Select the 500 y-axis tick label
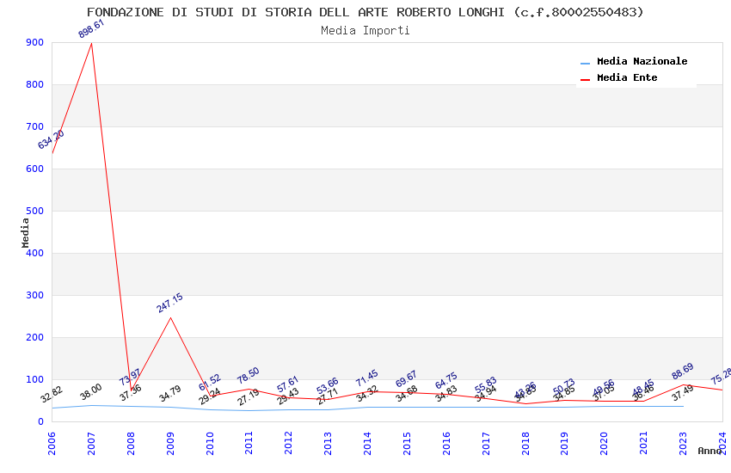 [34, 211]
